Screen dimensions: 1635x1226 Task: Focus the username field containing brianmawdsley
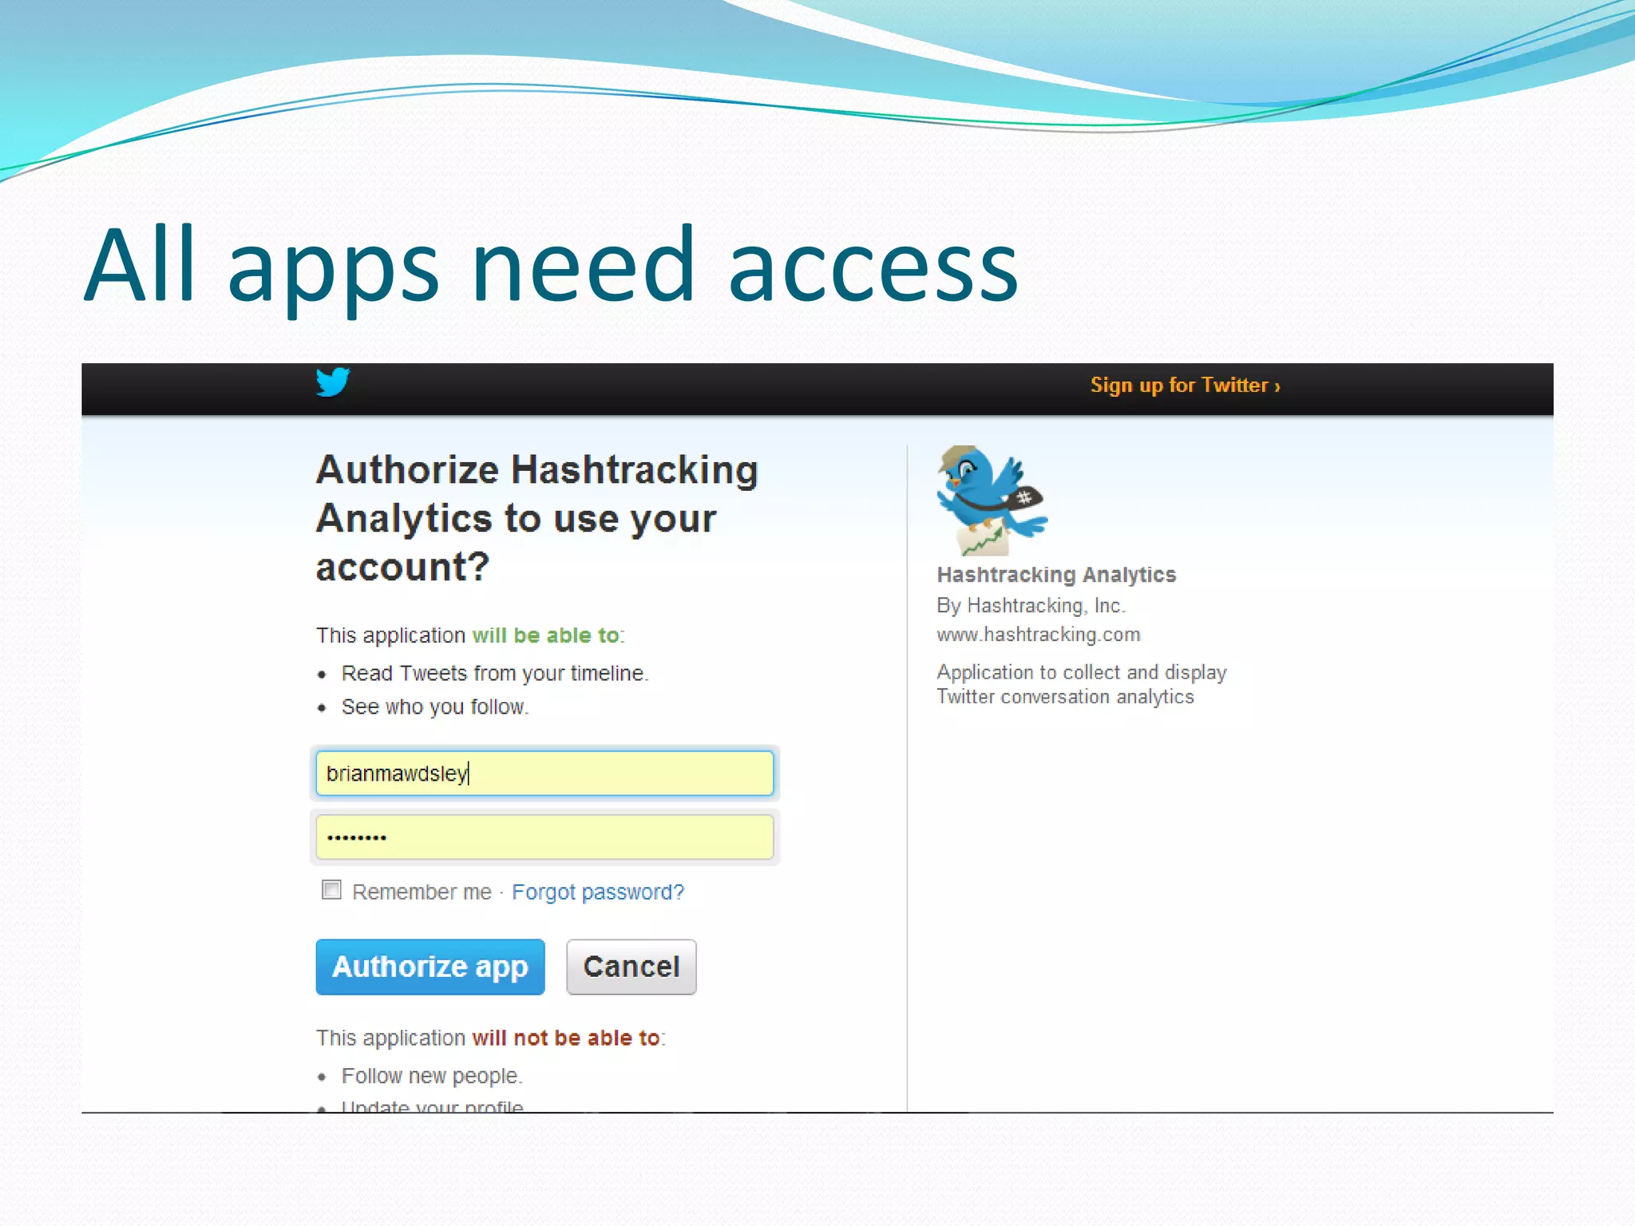pyautogui.click(x=544, y=773)
